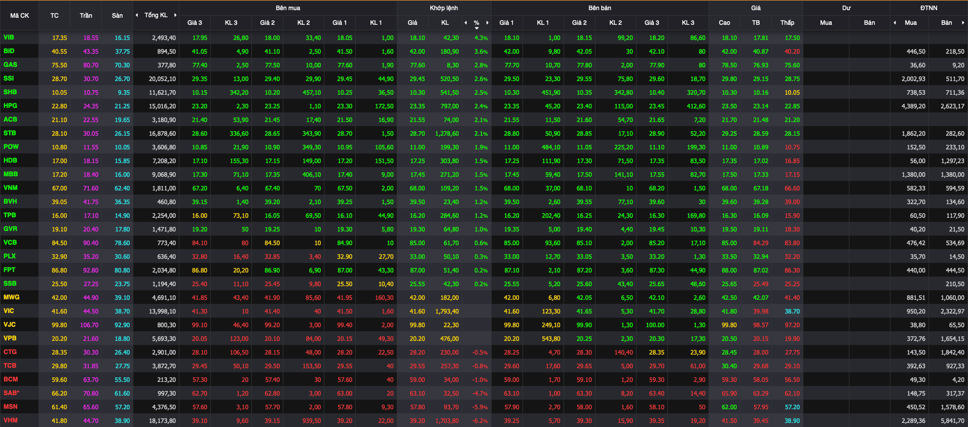Select ACB ticker row
968x427 pixels.
point(10,120)
